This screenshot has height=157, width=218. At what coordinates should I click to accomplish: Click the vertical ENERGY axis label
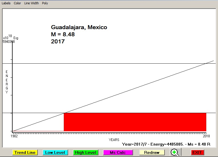[7, 82]
